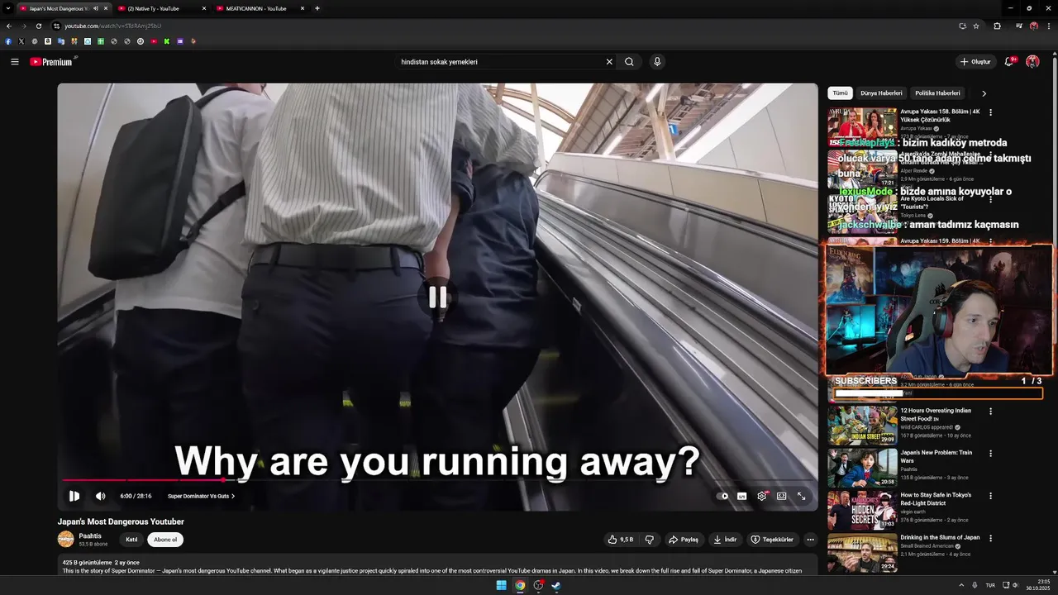Screen dimensions: 1058x595
Task: Share video using Paylaş button
Action: 684,540
